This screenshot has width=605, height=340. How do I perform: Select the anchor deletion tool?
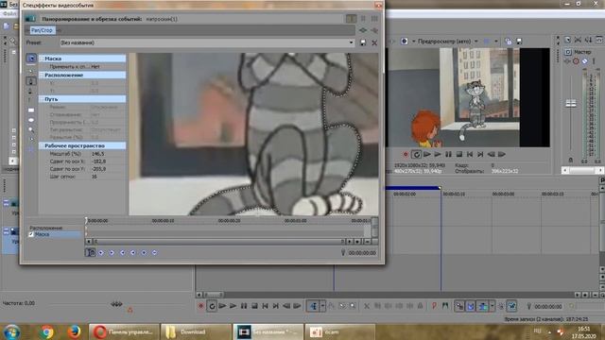click(x=31, y=91)
